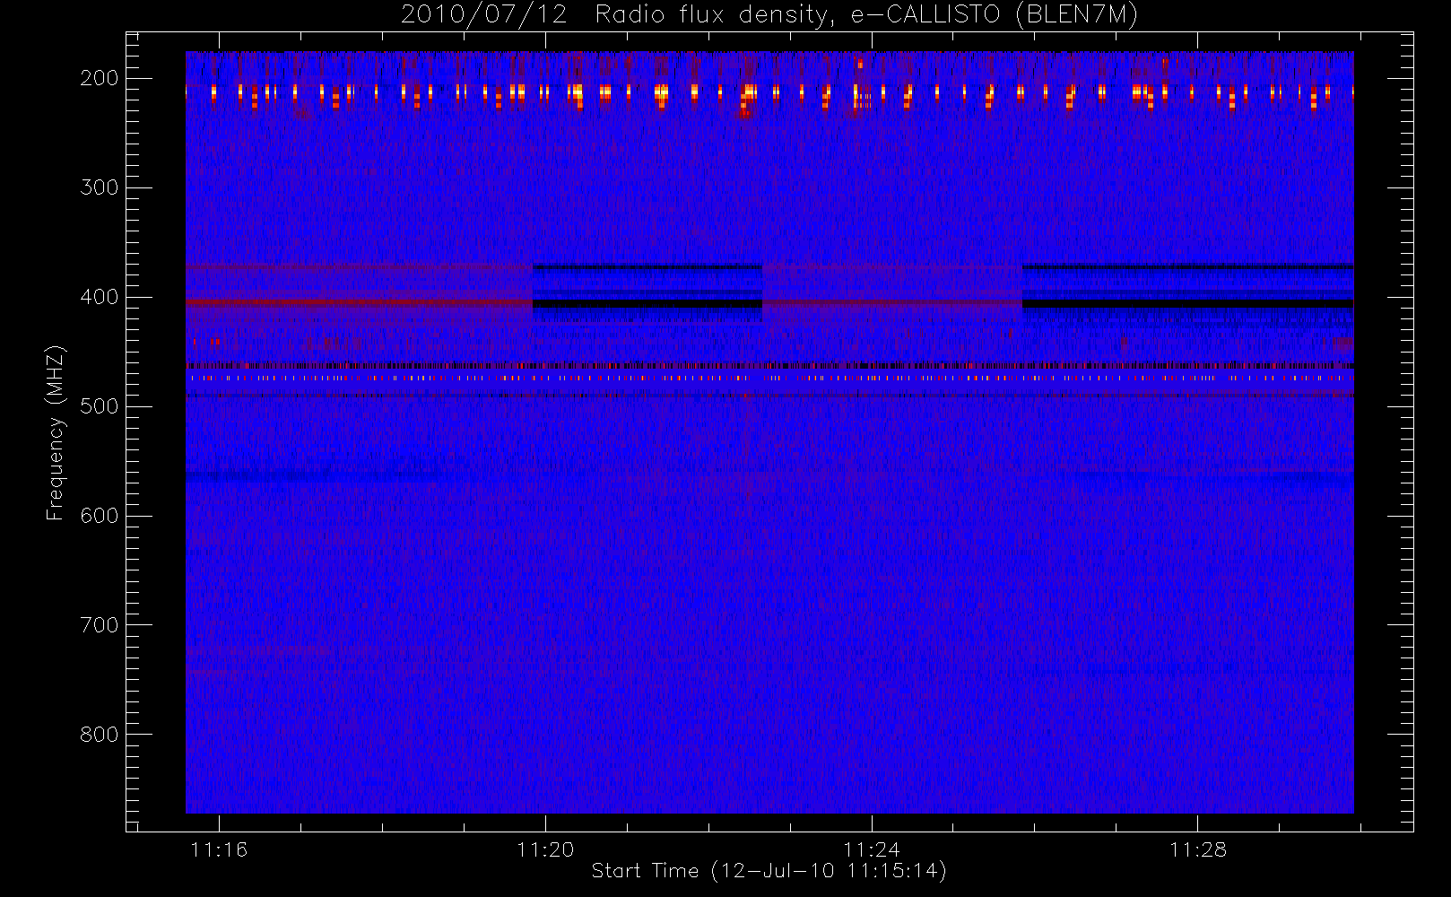Click the 700 frequency tick label
This screenshot has width=1451, height=897.
100,625
